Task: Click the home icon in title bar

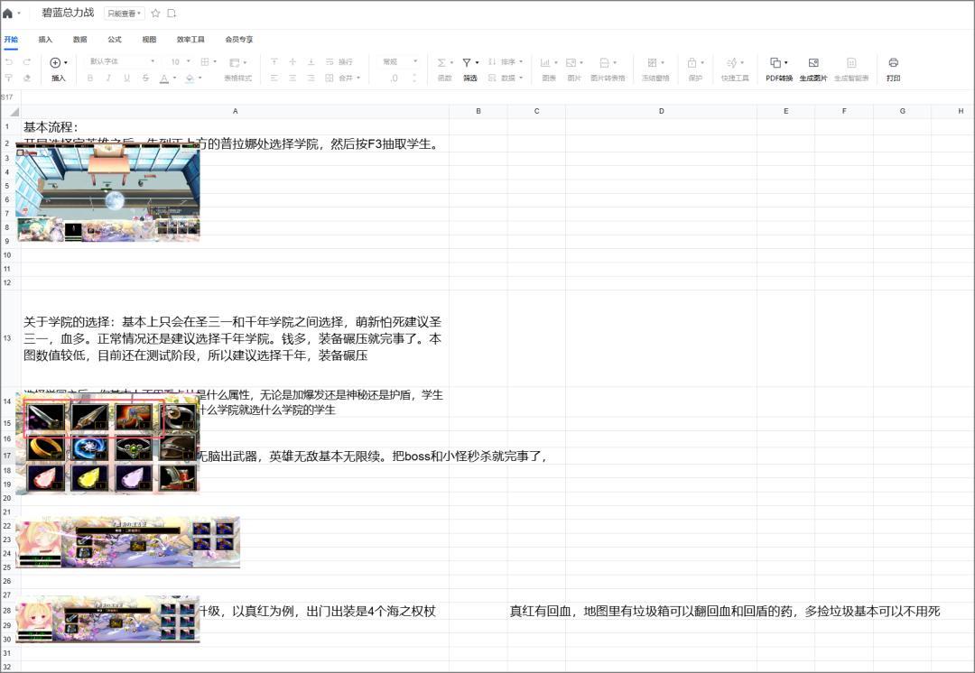Action: click(x=8, y=14)
